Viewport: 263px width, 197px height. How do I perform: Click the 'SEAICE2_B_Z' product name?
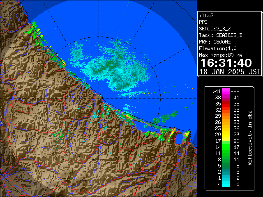click(x=215, y=29)
